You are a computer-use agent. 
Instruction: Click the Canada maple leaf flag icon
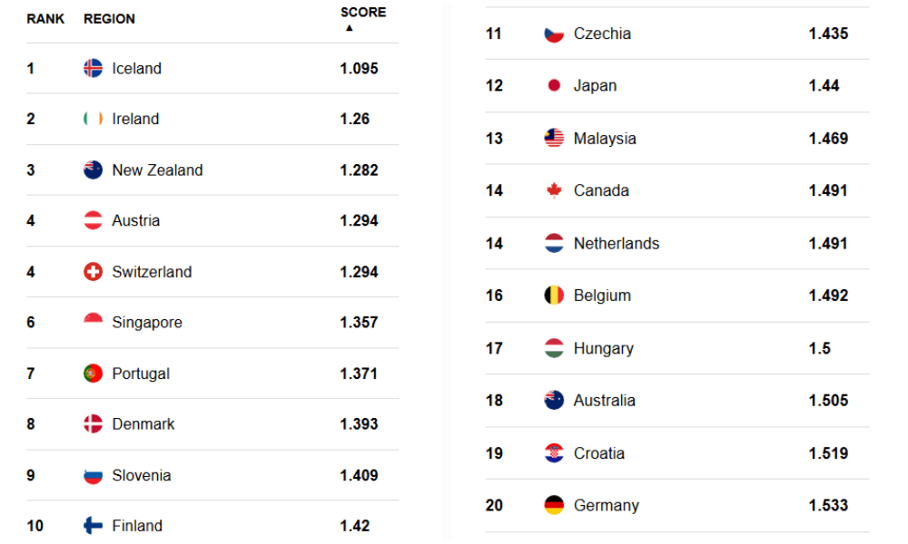pos(554,190)
